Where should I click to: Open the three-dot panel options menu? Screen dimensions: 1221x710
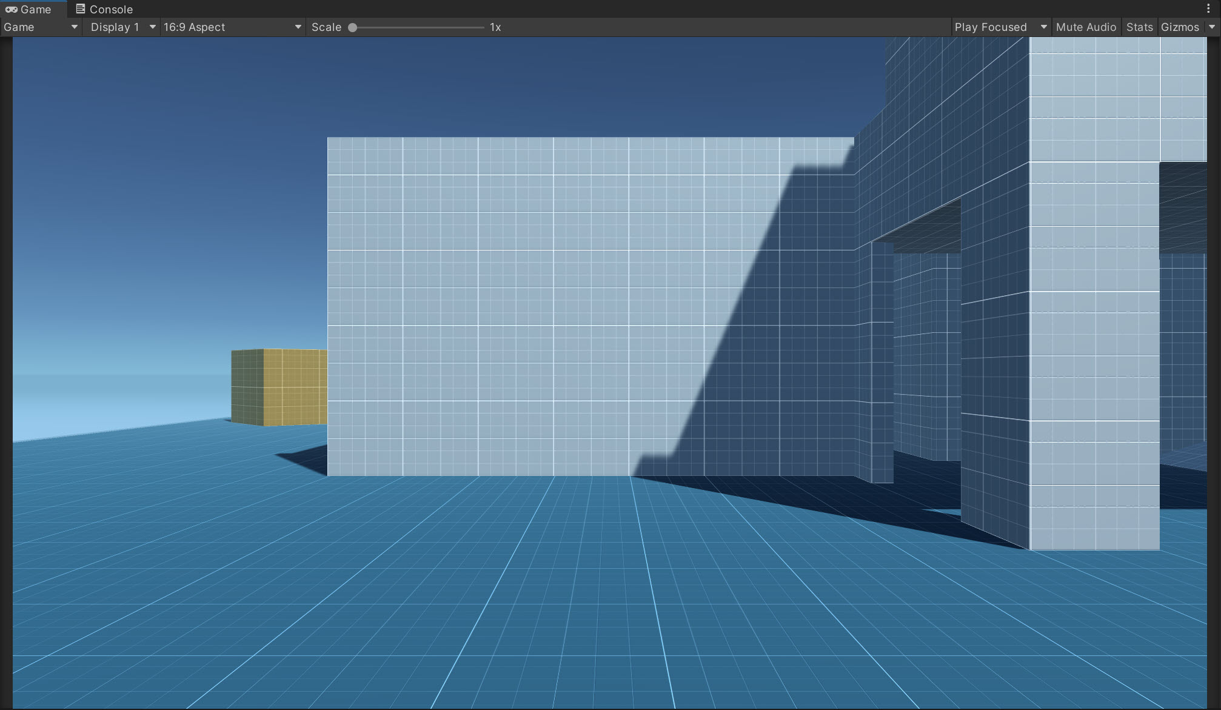(x=1208, y=8)
